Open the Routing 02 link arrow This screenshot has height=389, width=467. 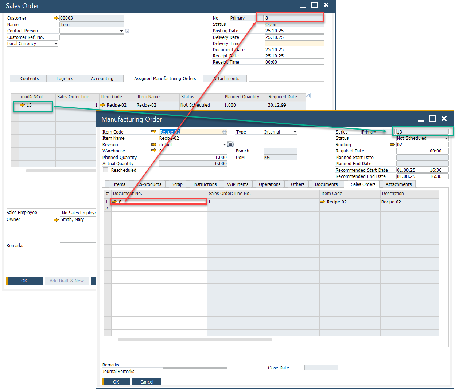[392, 145]
